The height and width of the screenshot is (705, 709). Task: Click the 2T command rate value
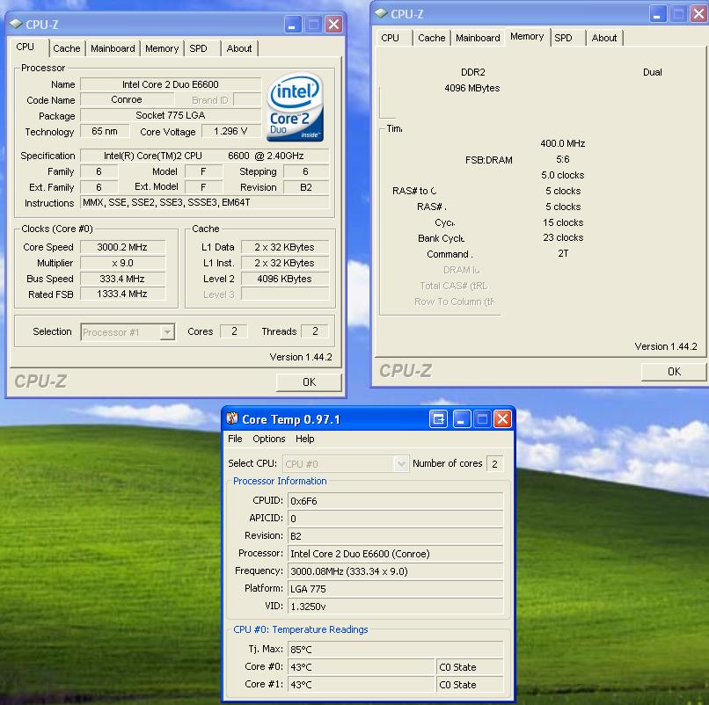563,253
